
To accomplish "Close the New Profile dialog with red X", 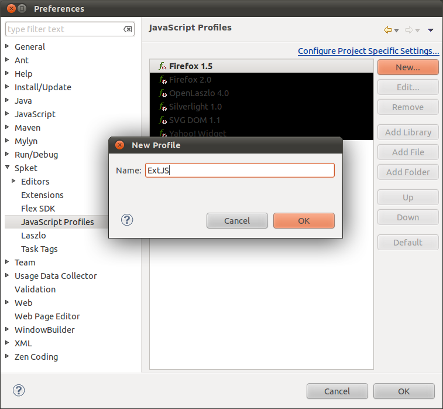I will (120, 145).
